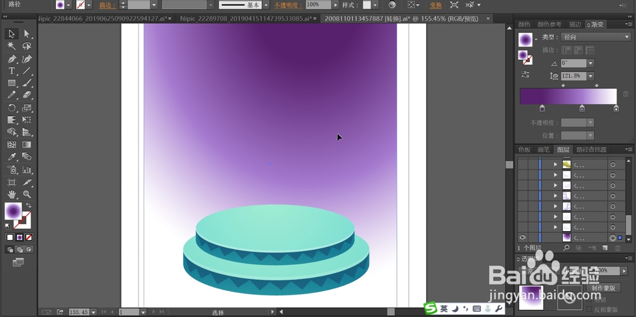Open the gradient preset dropdown arrow

coord(536,39)
